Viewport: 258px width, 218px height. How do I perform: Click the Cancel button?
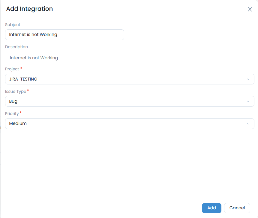pyautogui.click(x=237, y=208)
